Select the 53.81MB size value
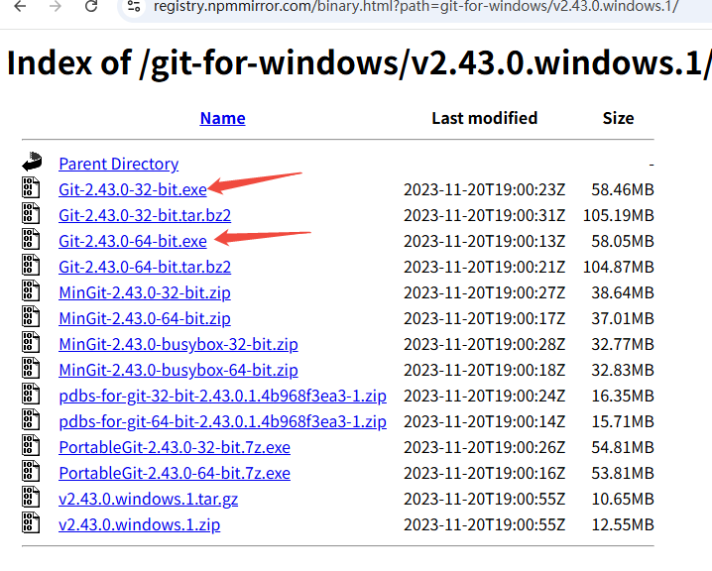 point(623,474)
